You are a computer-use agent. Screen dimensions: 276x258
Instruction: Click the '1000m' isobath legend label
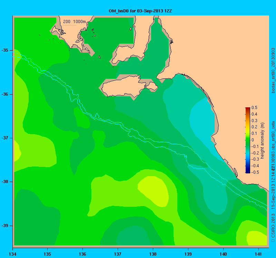(x=80, y=22)
